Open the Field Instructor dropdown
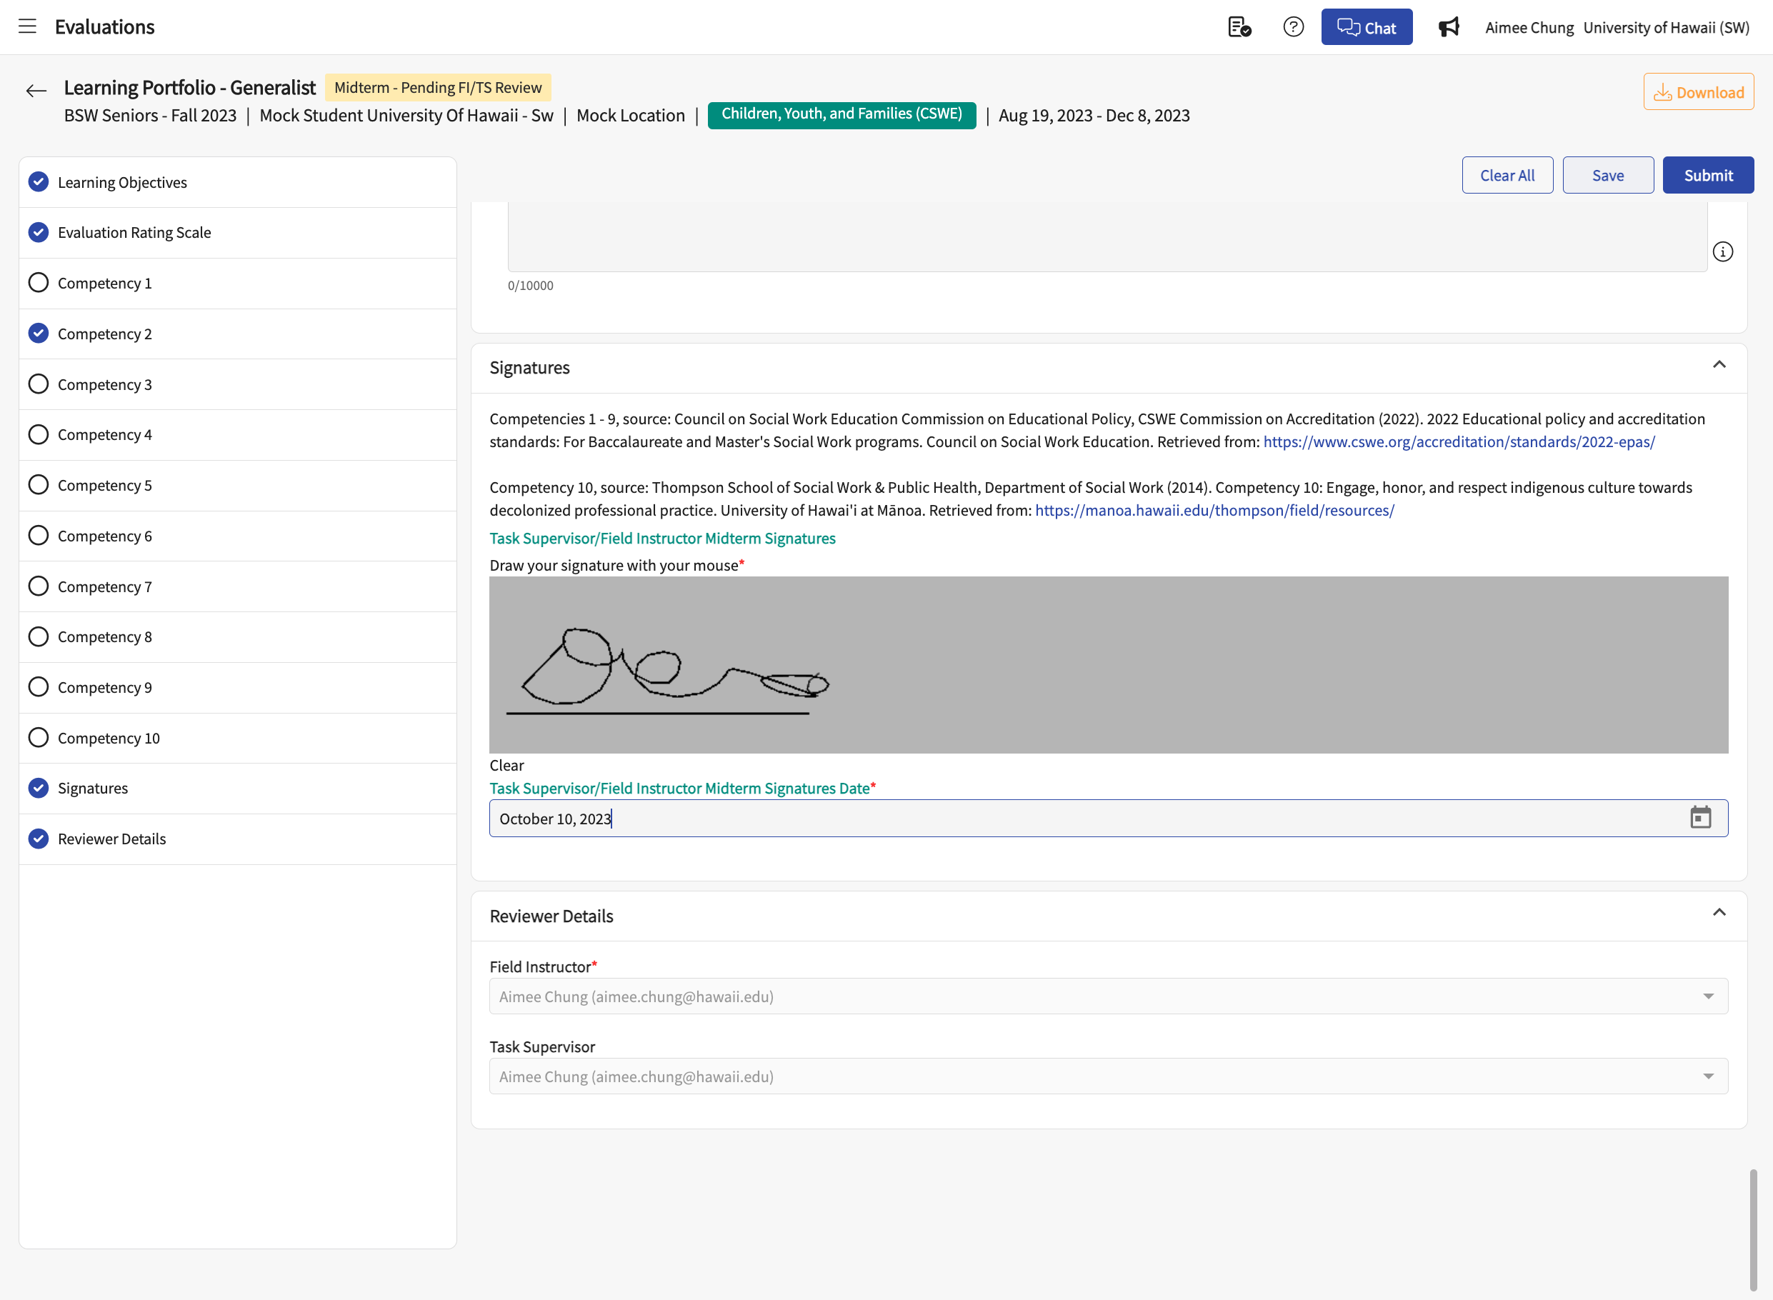Image resolution: width=1773 pixels, height=1300 pixels. tap(1108, 996)
